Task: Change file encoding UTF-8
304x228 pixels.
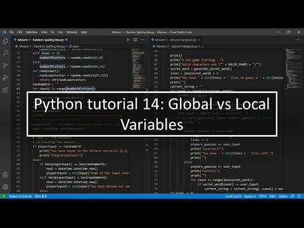Action: click(262, 196)
